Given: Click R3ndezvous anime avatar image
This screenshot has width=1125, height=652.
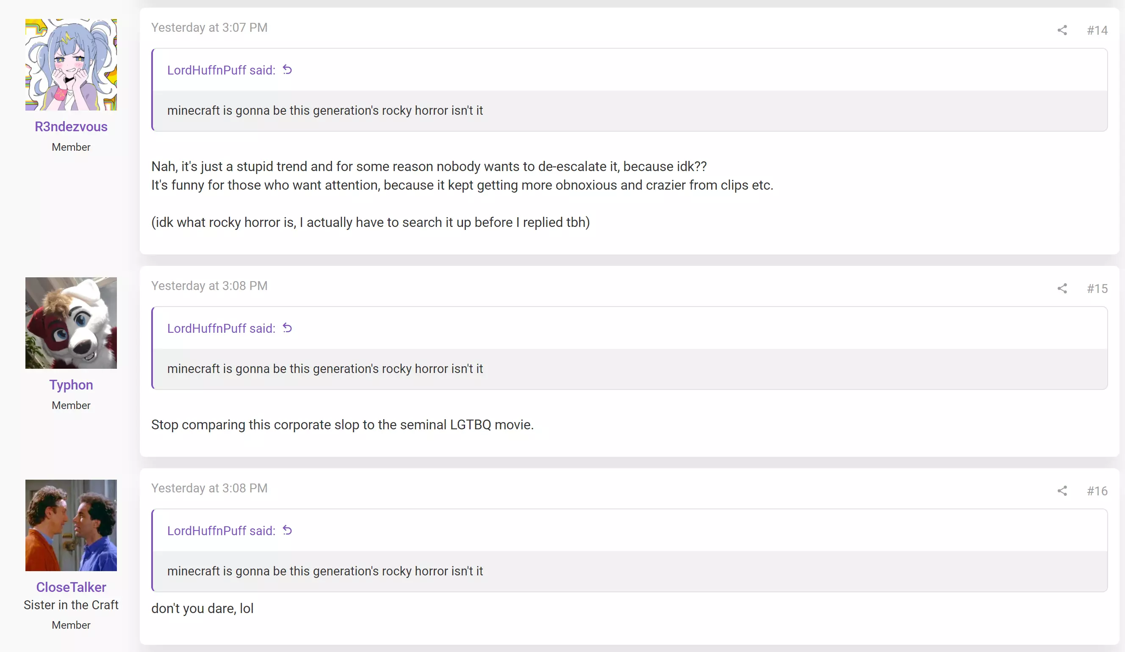Looking at the screenshot, I should [x=71, y=65].
